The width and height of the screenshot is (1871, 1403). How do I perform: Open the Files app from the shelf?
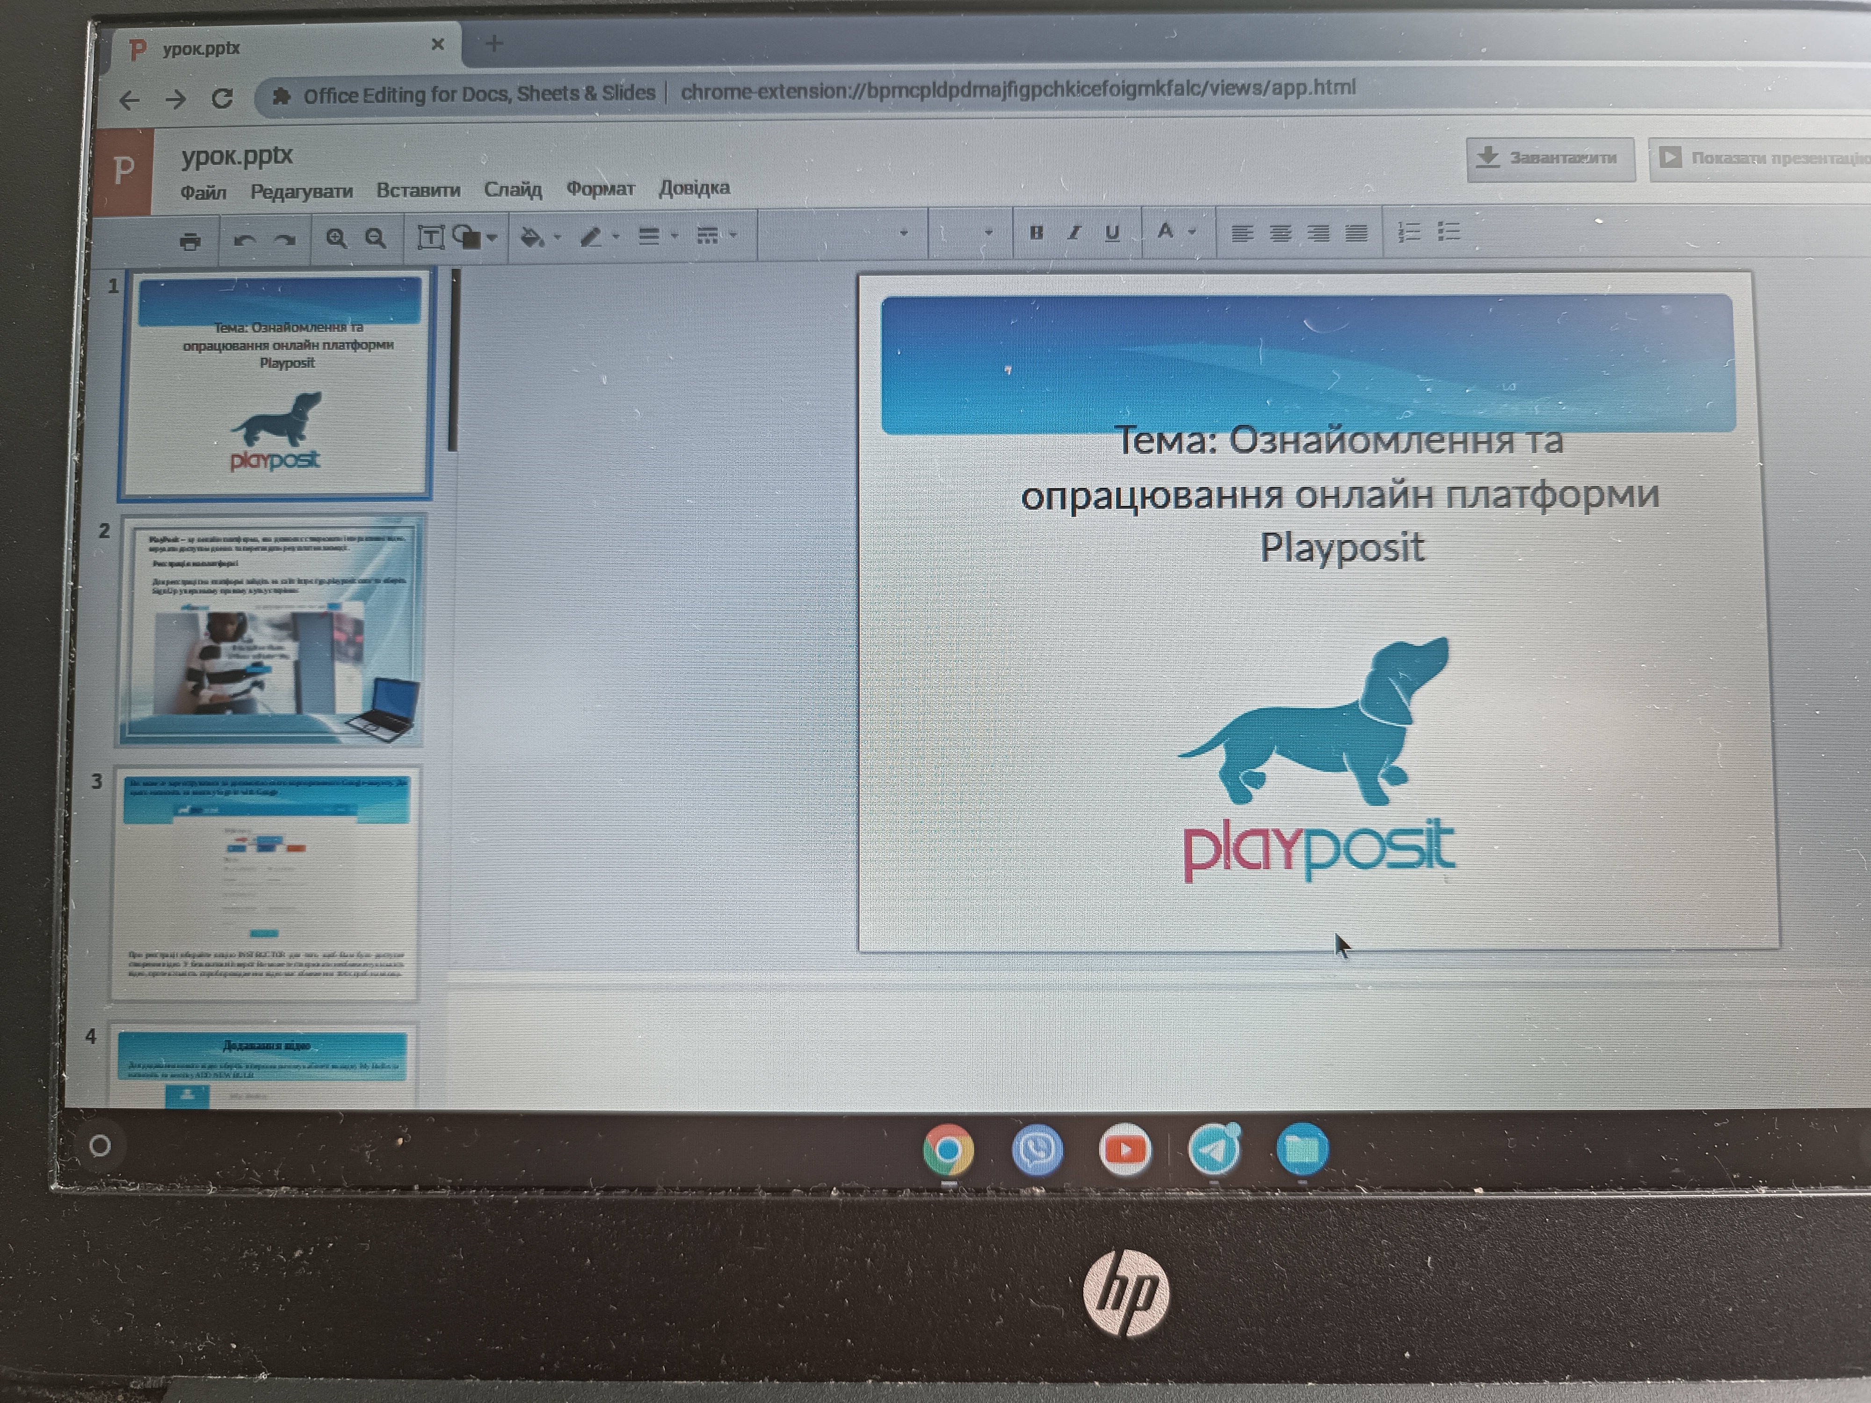tap(1303, 1150)
